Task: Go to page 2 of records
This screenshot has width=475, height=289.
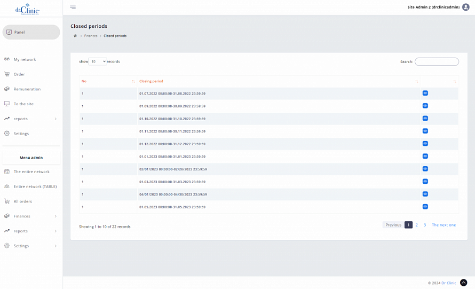Action: coord(416,225)
